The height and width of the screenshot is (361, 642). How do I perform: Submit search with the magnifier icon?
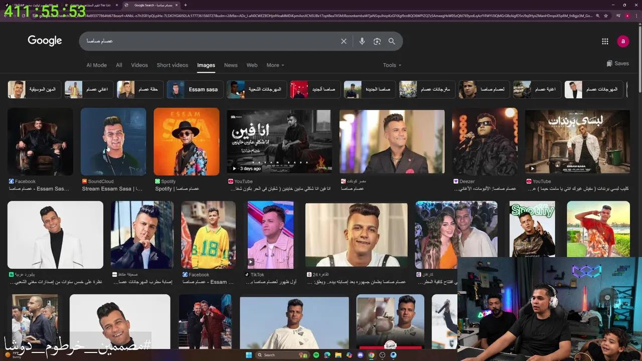(x=392, y=41)
